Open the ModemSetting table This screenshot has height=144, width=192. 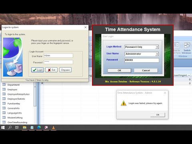(15, 118)
